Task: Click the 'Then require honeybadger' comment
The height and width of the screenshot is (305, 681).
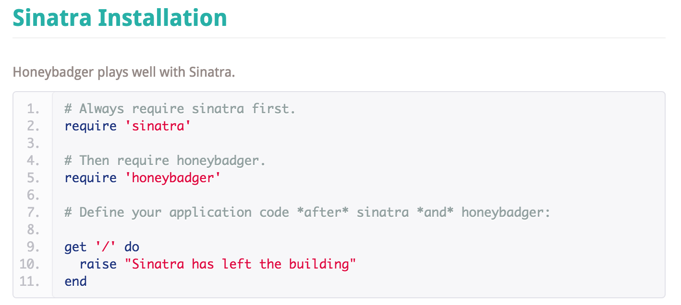Action: [x=165, y=161]
